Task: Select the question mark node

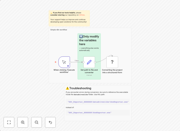Action: point(112,62)
